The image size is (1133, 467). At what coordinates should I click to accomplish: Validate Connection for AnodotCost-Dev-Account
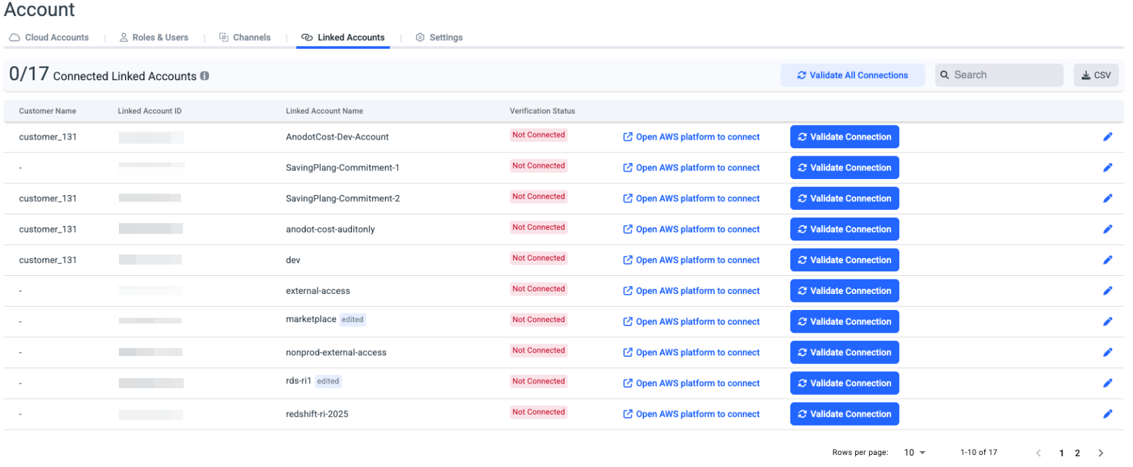click(844, 137)
